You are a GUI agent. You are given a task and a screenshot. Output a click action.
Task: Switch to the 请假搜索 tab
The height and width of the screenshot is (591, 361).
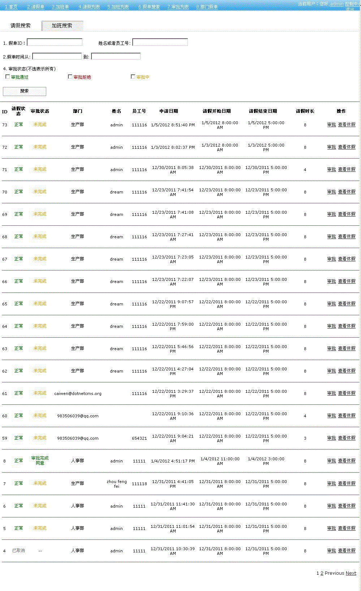tap(21, 26)
